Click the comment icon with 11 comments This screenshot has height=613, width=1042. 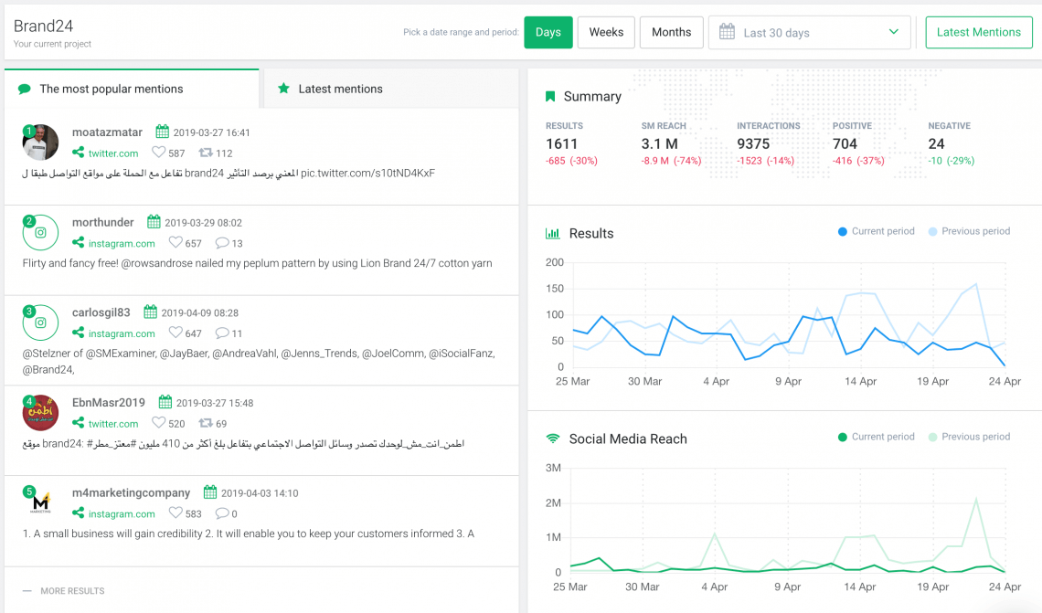pos(223,333)
